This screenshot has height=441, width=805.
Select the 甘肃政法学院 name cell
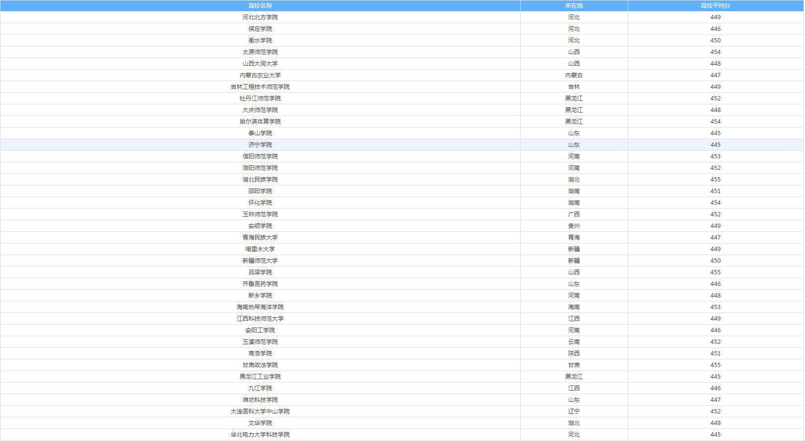[x=260, y=365]
